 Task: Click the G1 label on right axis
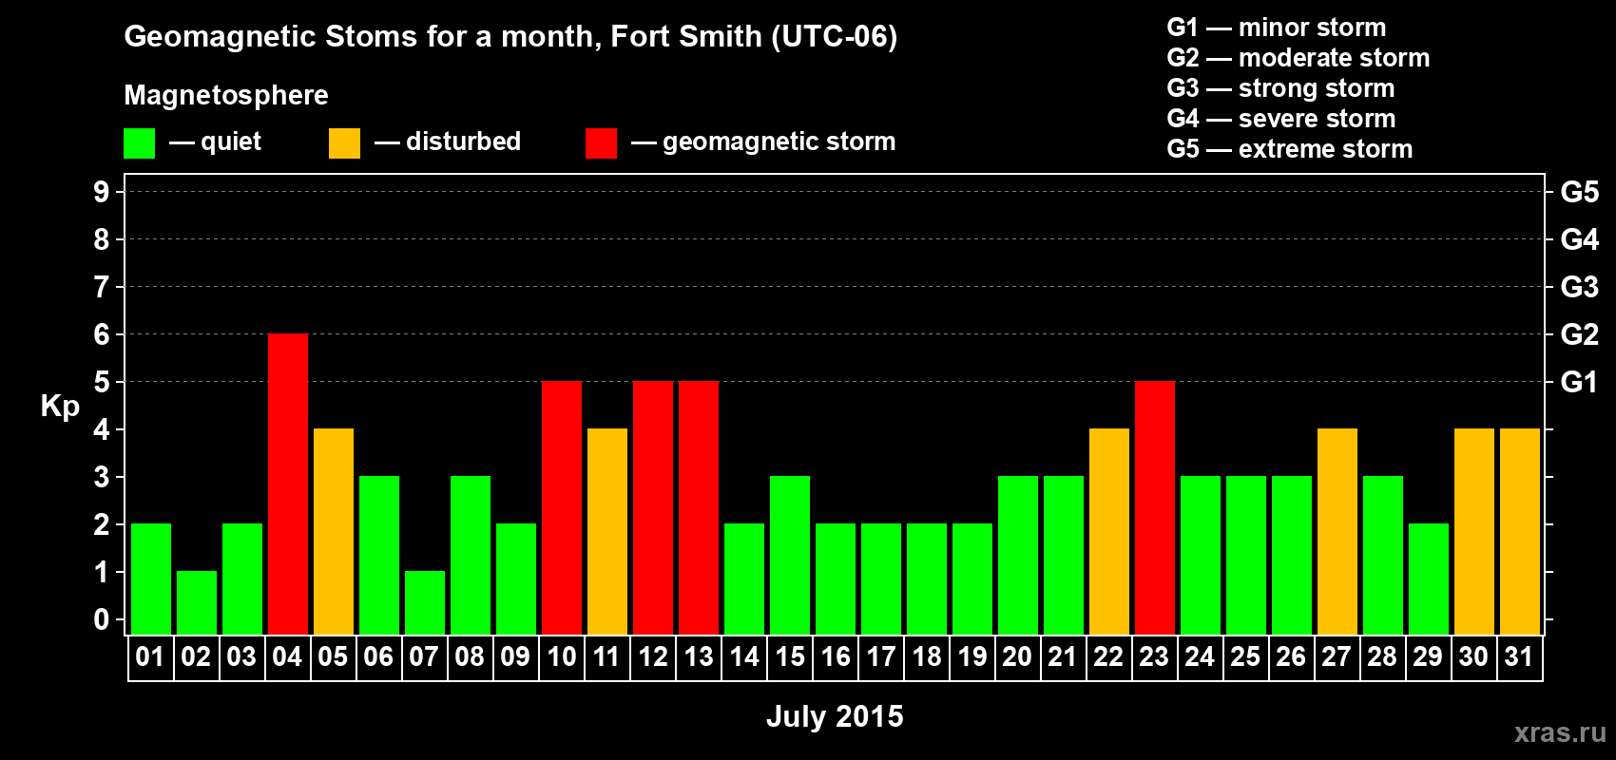tap(1579, 382)
